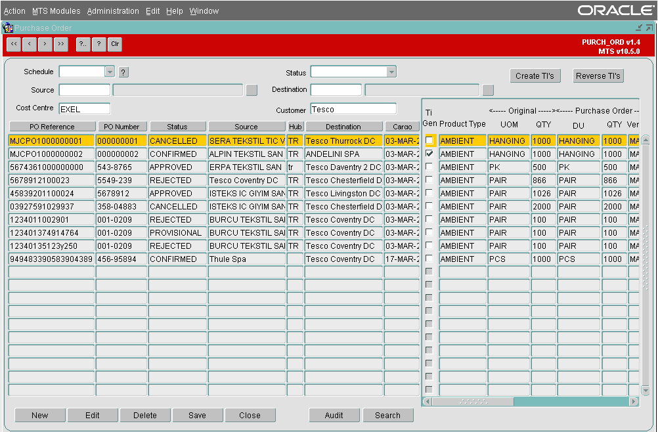
Task: Click the ? toolbar button beside Clr
Action: [99, 44]
